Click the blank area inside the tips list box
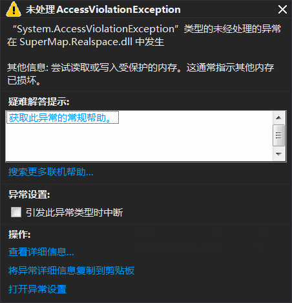This screenshot has height=303, width=292. 139,143
